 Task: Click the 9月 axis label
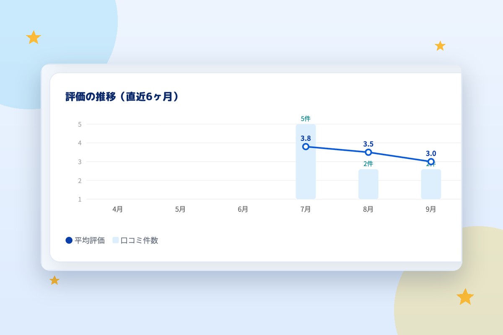click(x=430, y=209)
